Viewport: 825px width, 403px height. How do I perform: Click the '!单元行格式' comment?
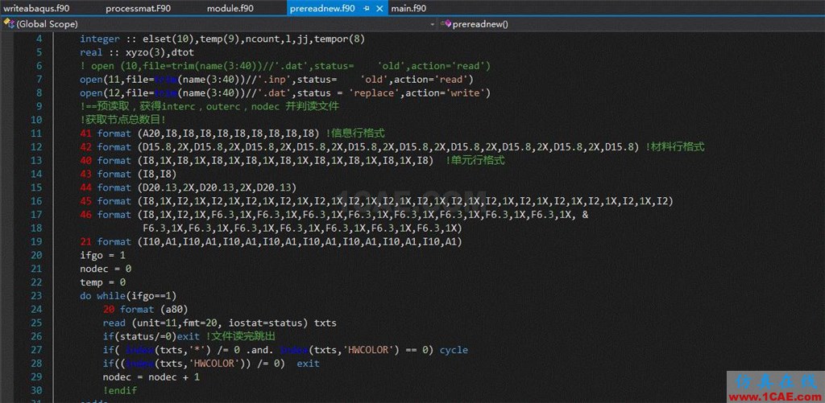coord(475,161)
